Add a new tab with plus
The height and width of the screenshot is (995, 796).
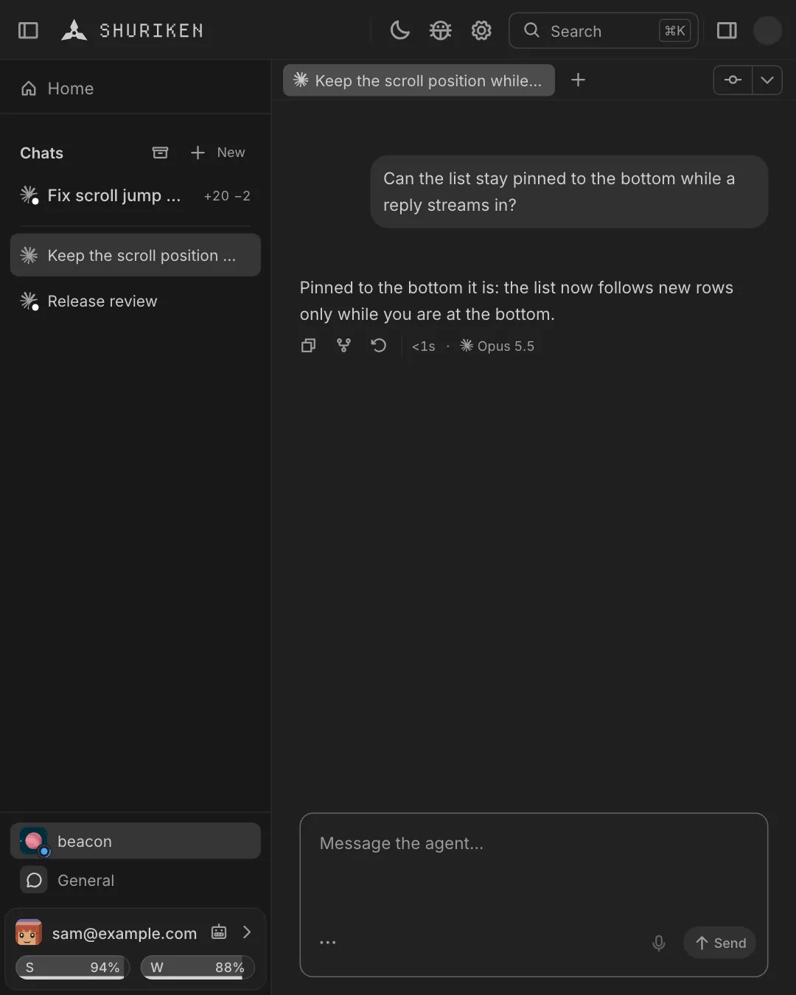579,80
